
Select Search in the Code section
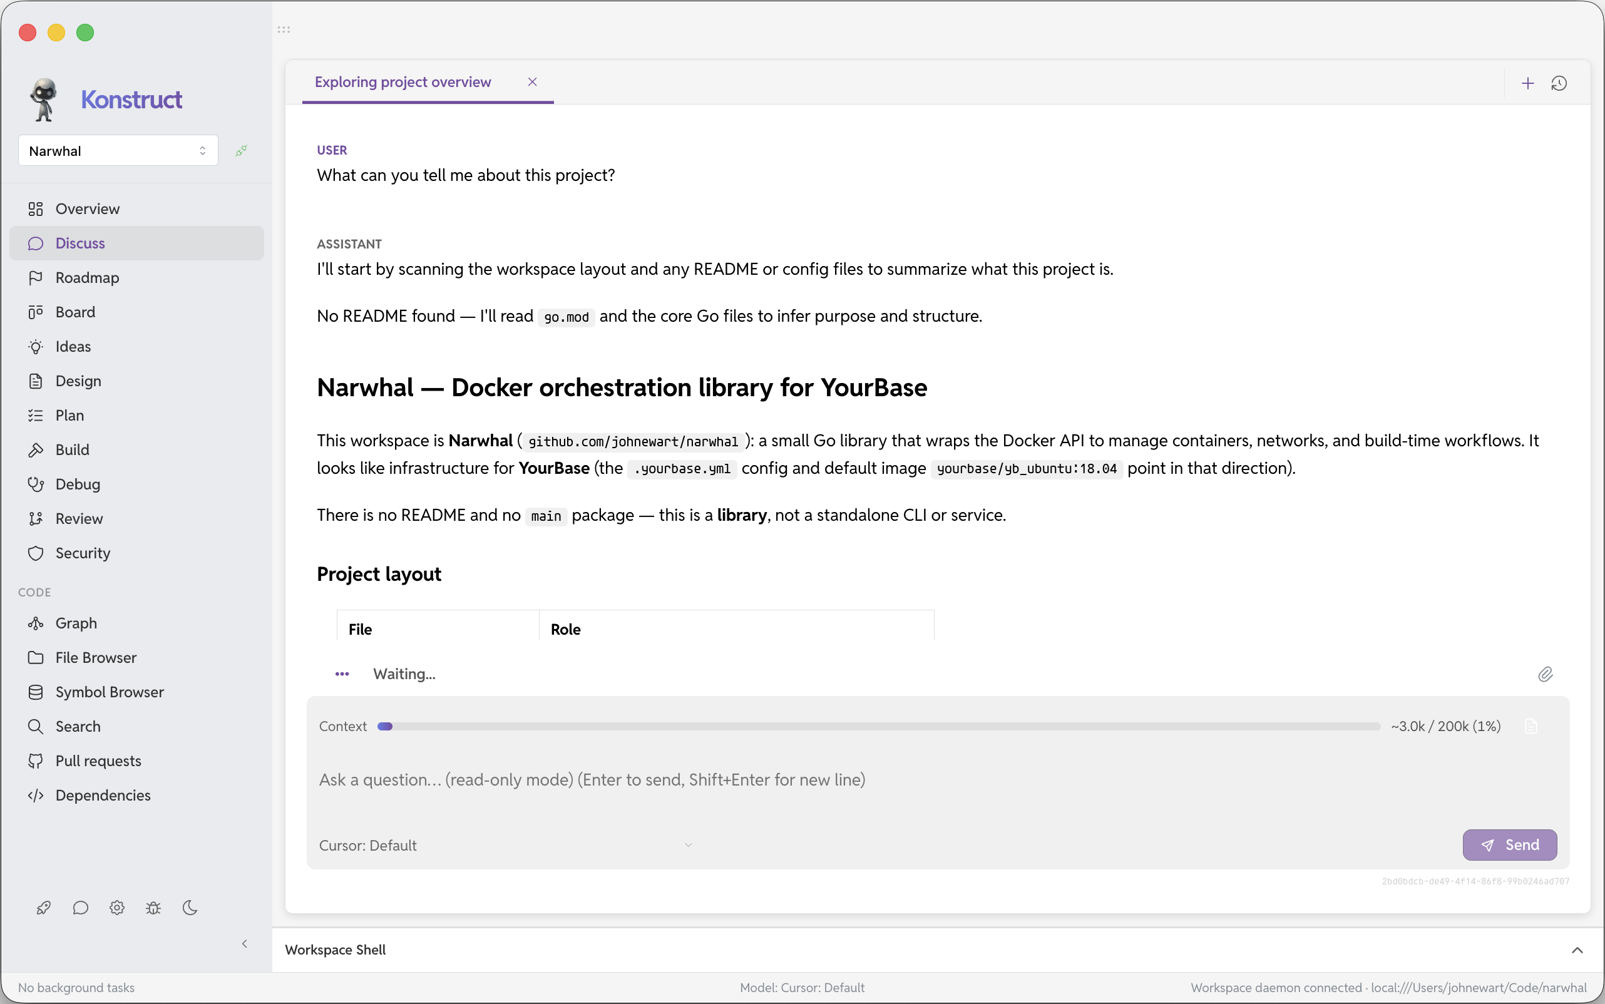coord(137,727)
